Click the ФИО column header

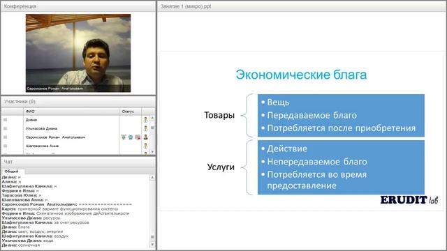[71, 112]
